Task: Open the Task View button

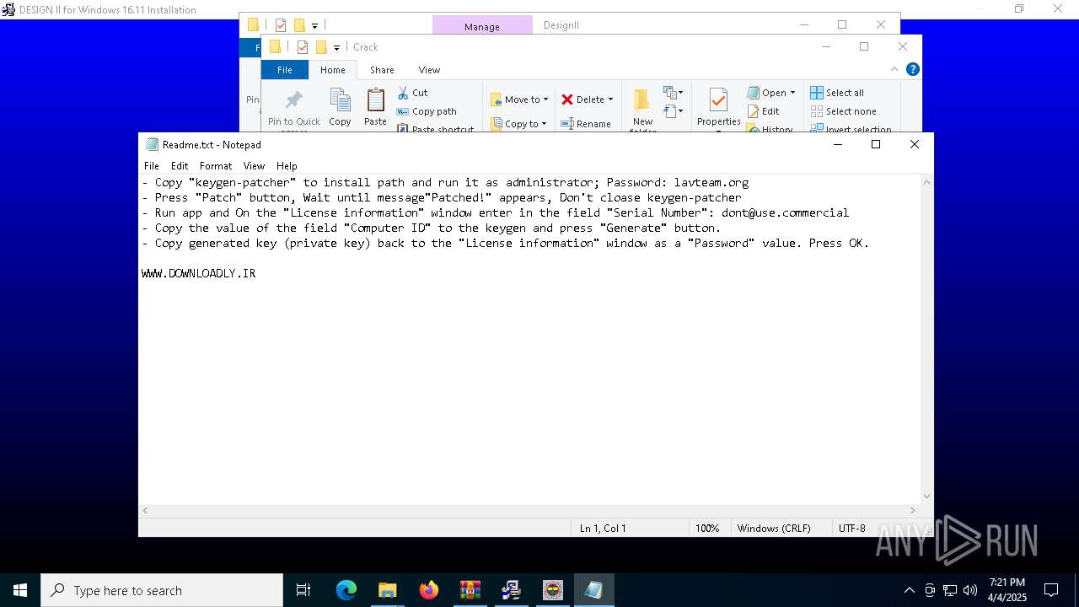Action: (x=303, y=590)
